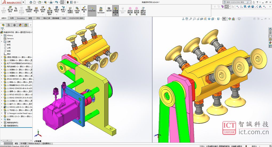Click the Mate (配合) paperclip tool
This screenshot has width=272, height=147.
16,9
